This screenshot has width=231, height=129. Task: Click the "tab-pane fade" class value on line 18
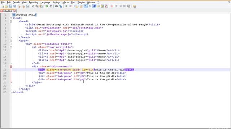68,70
